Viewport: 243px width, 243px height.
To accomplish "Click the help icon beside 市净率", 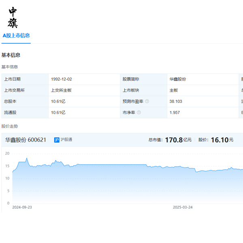I will pos(139,113).
